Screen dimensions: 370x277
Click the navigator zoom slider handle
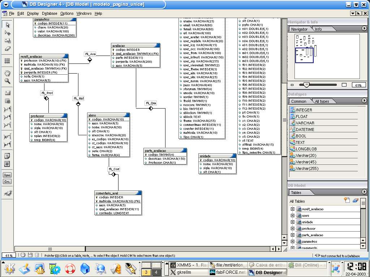coord(306,85)
